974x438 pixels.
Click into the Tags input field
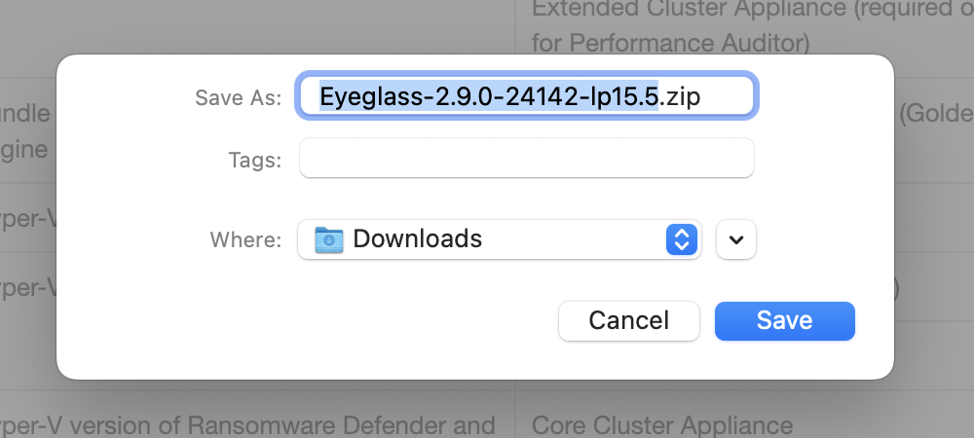526,159
